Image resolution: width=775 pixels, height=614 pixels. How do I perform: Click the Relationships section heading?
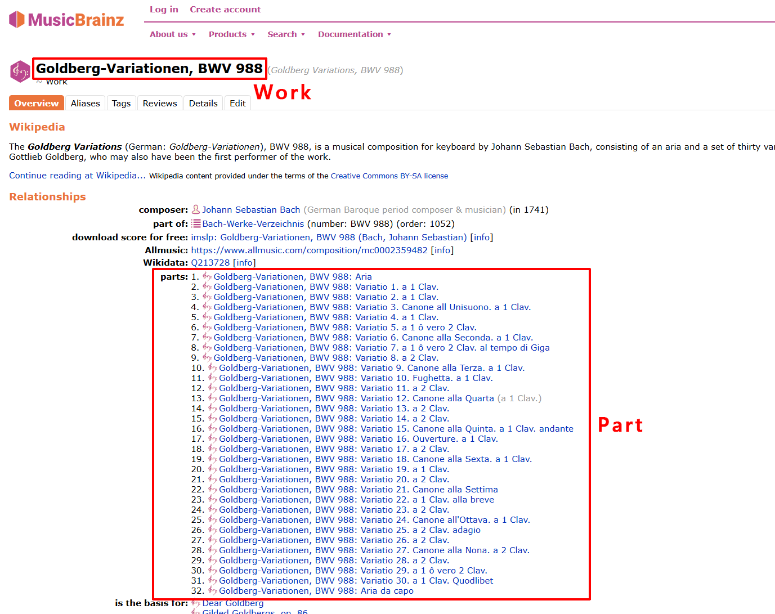point(48,197)
